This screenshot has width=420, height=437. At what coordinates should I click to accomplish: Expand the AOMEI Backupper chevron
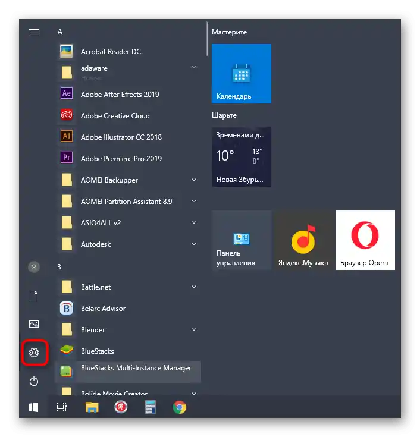[194, 180]
